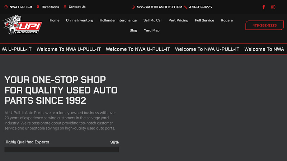Viewport: 287px width, 161px height.
Task: Open the Full Service menu item
Action: (204, 20)
